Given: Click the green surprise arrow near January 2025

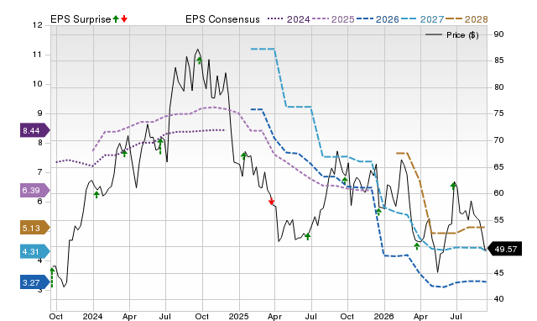Looking at the screenshot, I should coord(243,156).
